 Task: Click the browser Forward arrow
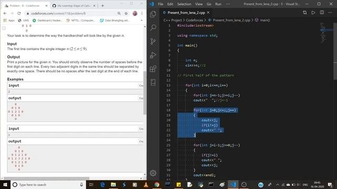coord(12,13)
